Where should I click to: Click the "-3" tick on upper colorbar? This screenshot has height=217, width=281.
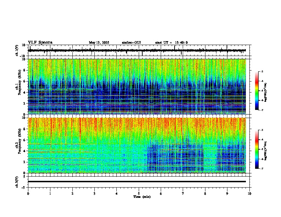point(262,71)
